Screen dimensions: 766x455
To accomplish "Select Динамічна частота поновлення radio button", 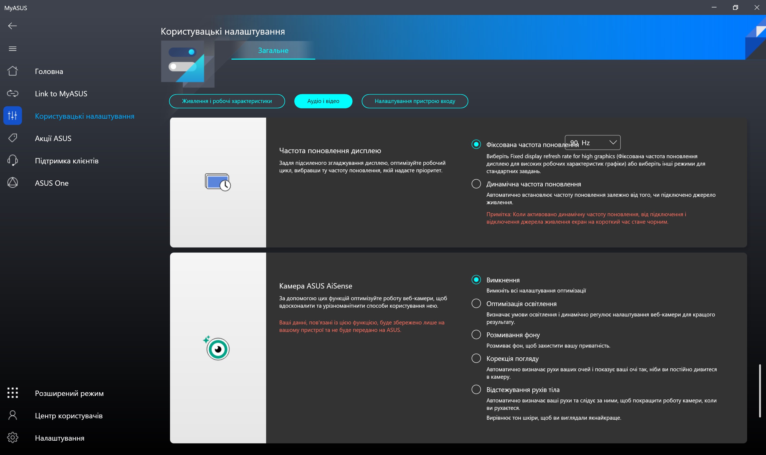I will click(476, 184).
